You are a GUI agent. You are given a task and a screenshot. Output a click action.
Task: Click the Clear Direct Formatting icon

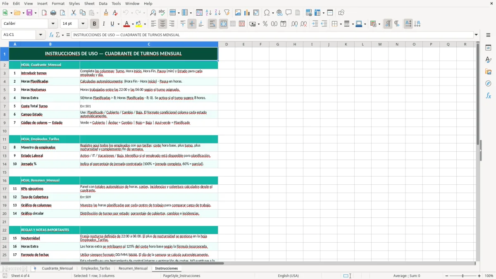pos(115,13)
